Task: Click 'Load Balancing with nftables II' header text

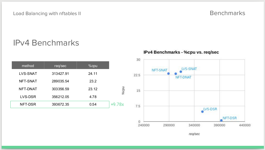Action: pos(47,13)
